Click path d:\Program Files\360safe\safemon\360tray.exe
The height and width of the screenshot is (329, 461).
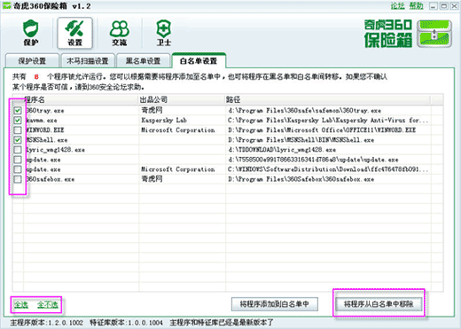(x=304, y=111)
